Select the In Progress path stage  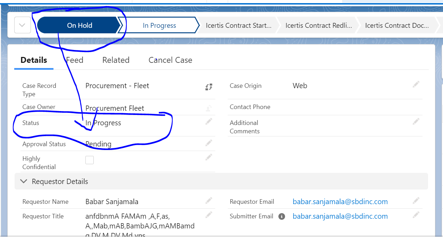tap(159, 25)
